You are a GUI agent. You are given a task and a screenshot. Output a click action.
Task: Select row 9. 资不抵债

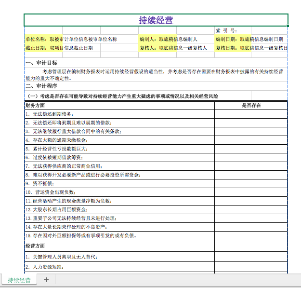(x=119, y=183)
